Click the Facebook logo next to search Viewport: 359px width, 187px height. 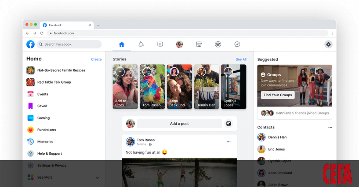click(31, 44)
